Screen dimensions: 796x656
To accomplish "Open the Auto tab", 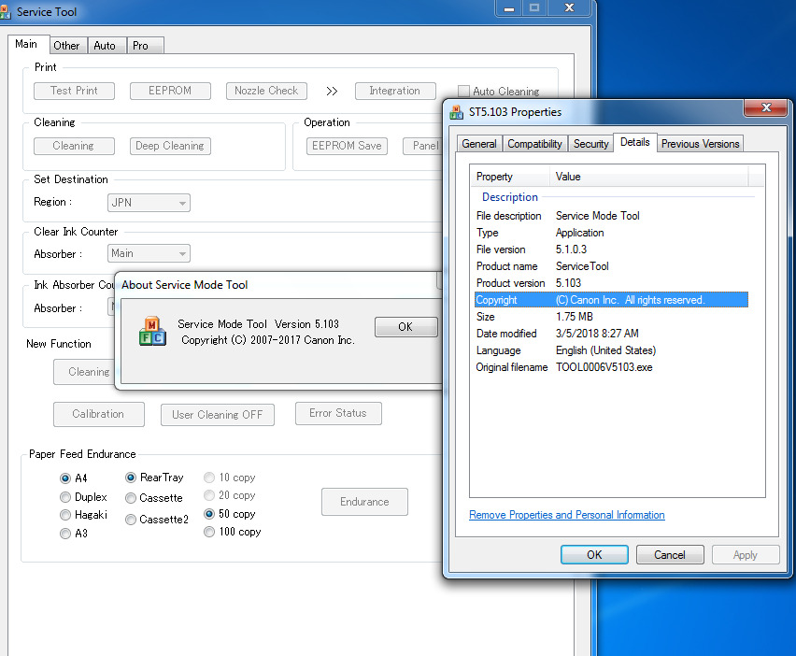I will coord(107,46).
